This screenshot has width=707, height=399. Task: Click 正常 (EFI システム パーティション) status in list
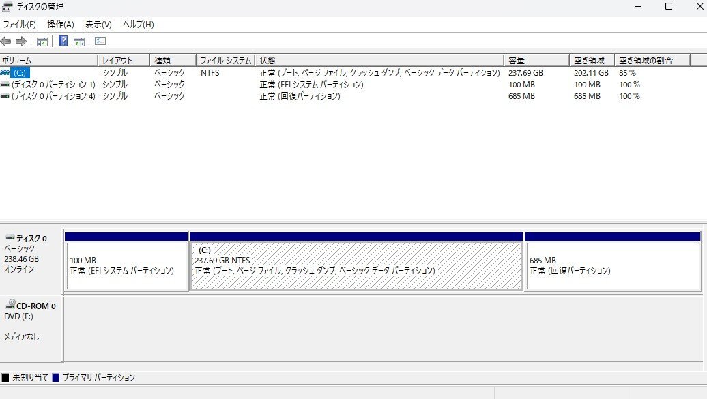tap(312, 85)
